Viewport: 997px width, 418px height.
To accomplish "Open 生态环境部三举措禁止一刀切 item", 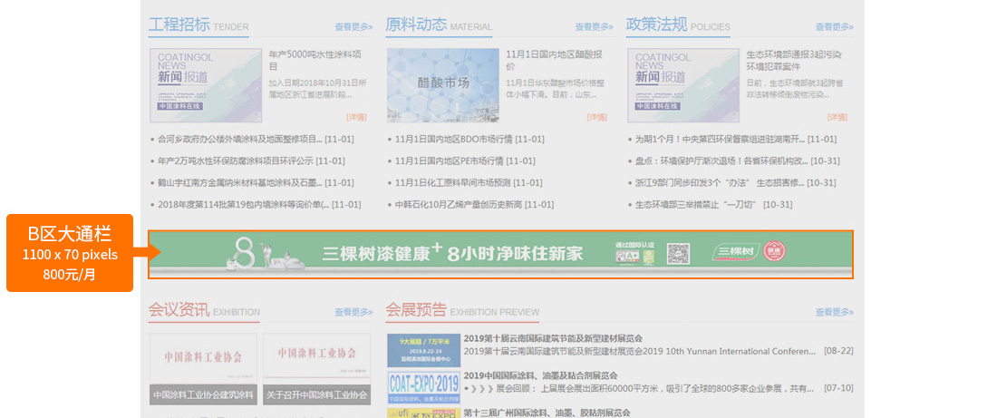I will coord(713,205).
